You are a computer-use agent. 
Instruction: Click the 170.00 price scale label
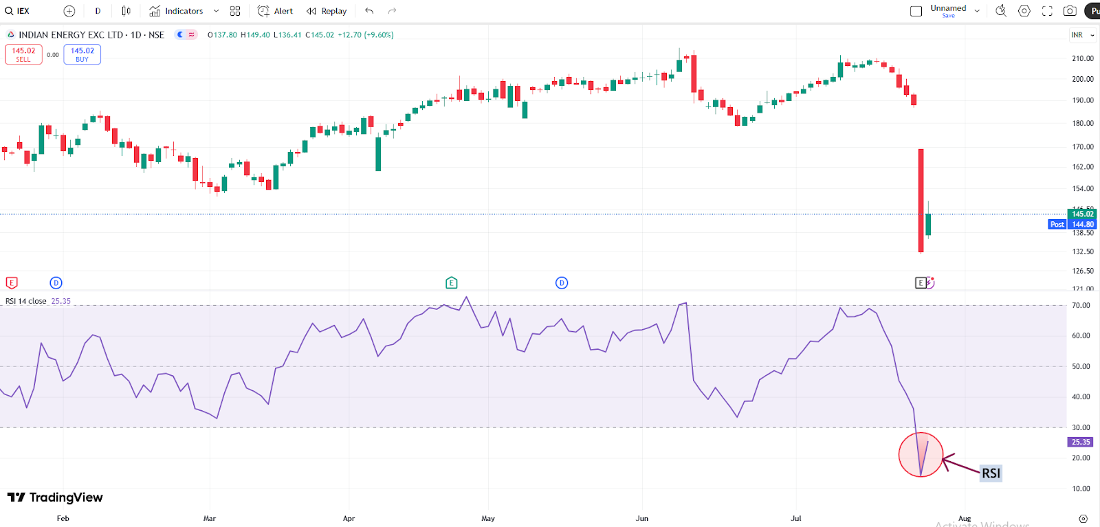[1083, 147]
